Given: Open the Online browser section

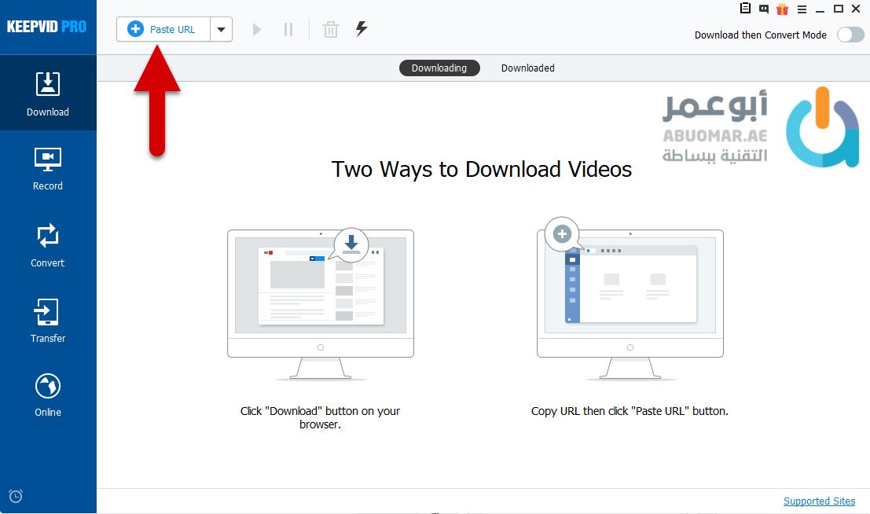Looking at the screenshot, I should click(x=48, y=395).
